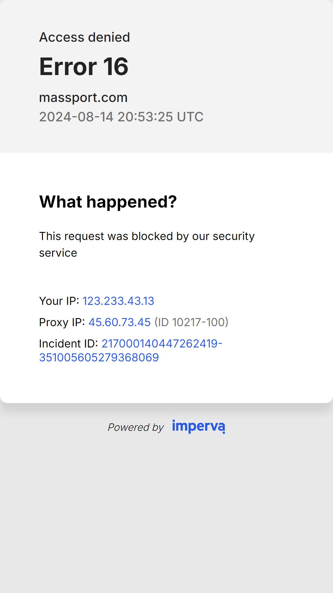Click the time 20:53:25 in the header
This screenshot has width=333, height=593.
coord(145,117)
